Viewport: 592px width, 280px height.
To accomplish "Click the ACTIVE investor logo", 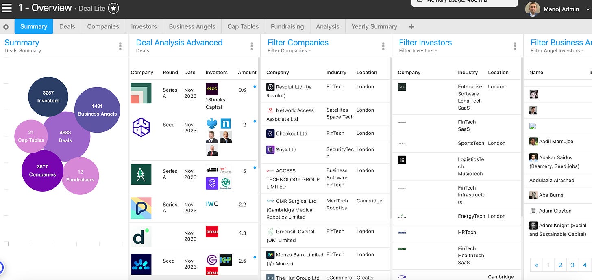I will (402, 217).
